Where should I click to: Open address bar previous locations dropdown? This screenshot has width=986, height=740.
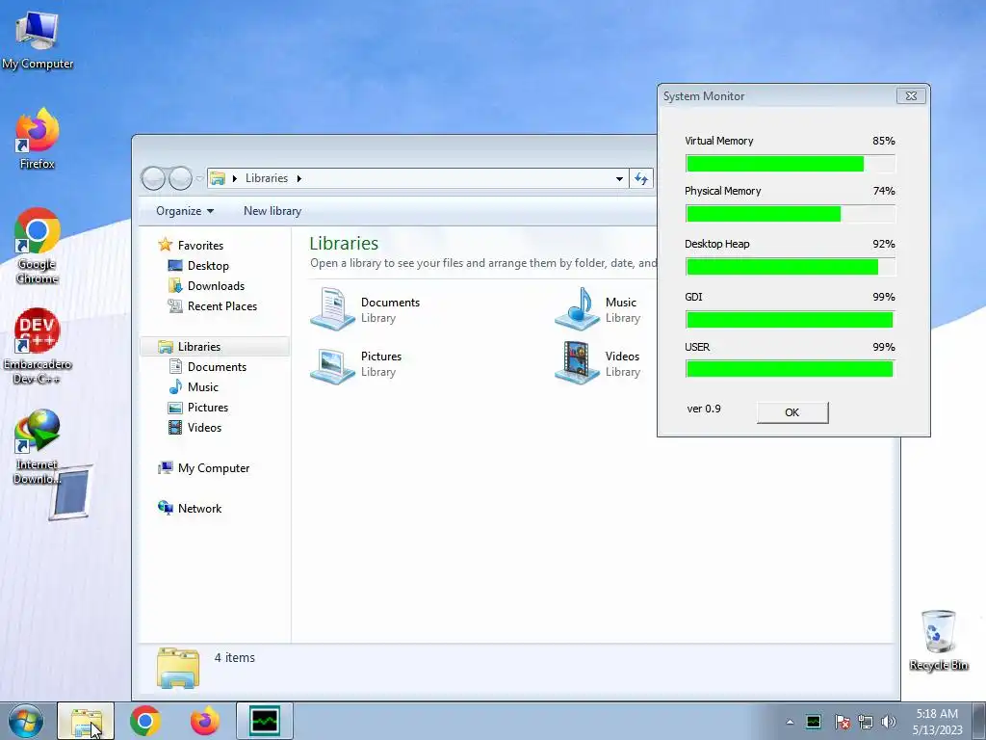click(619, 178)
